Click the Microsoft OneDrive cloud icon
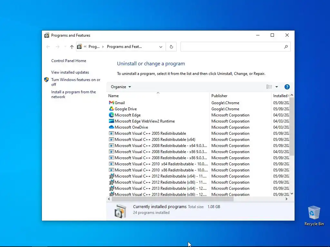 (x=111, y=127)
